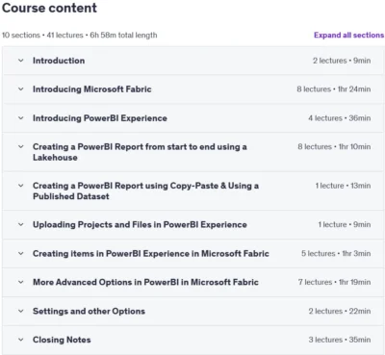Expand Settings and other Options chevron
The image size is (385, 355).
[x=21, y=311]
